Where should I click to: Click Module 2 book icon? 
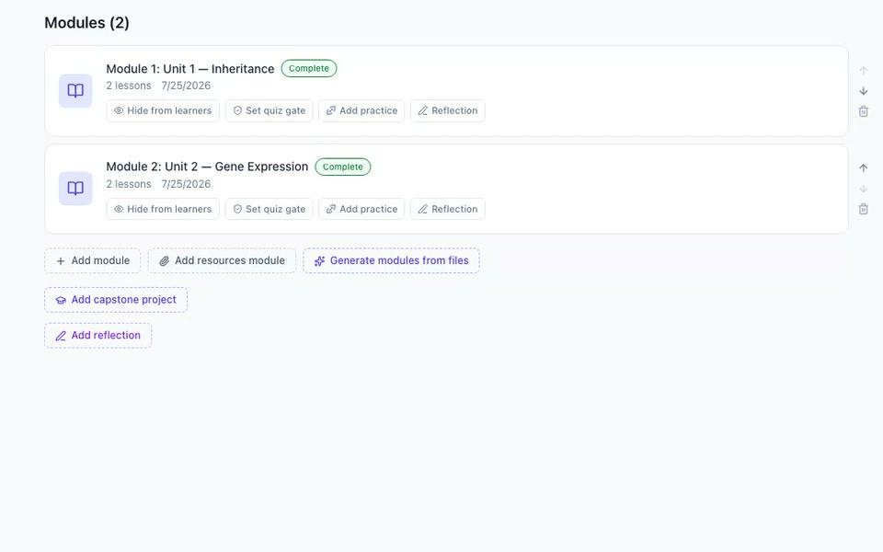[75, 188]
